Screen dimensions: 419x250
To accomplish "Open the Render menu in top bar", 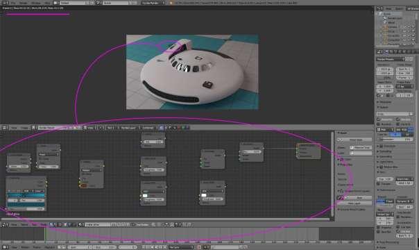I will (24, 3).
